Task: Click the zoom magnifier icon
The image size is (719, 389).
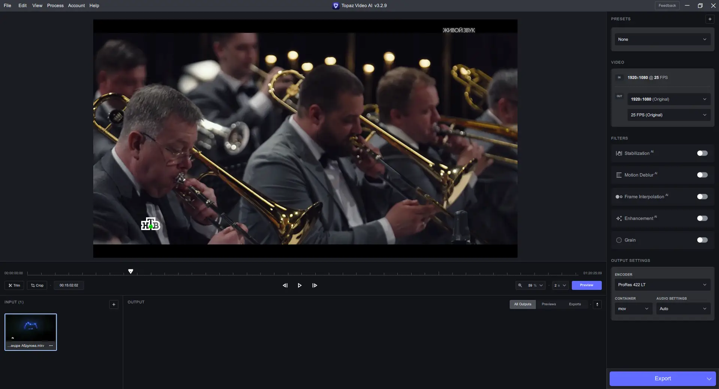Action: [x=520, y=285]
